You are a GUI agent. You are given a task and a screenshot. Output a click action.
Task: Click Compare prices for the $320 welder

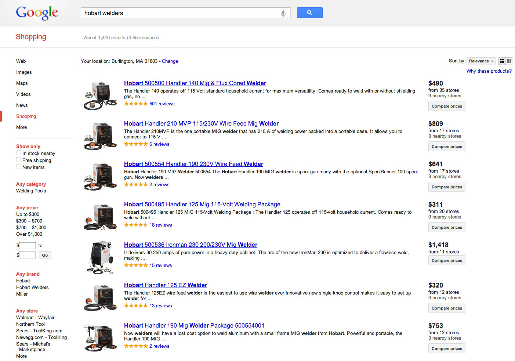(447, 308)
